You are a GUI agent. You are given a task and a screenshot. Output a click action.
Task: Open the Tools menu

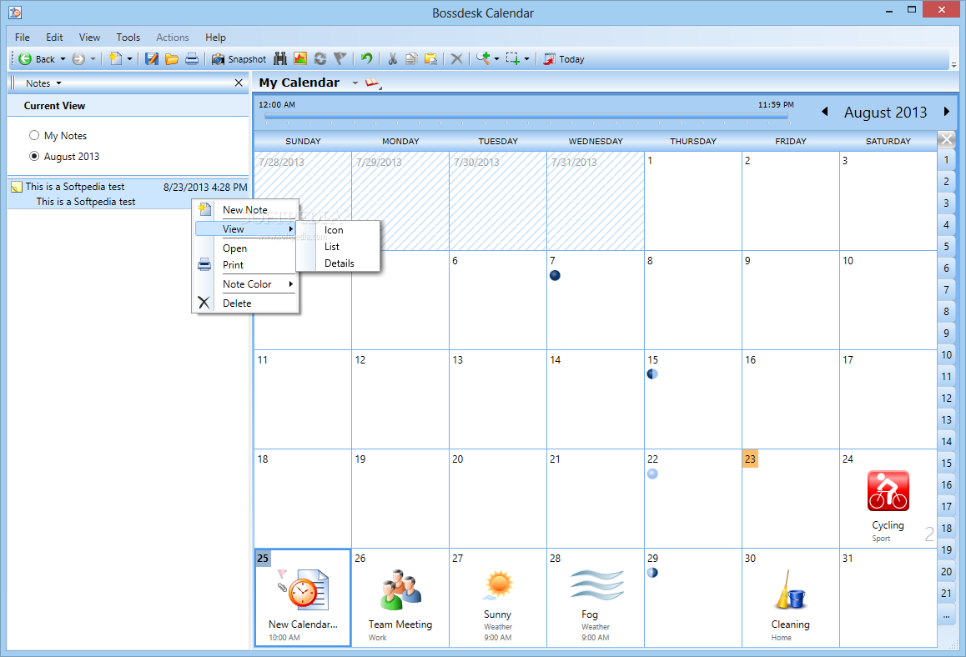[x=128, y=38]
